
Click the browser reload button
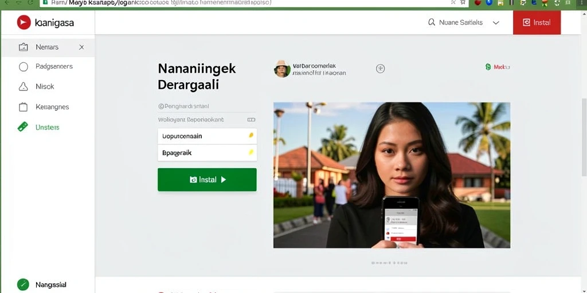[x=30, y=2]
